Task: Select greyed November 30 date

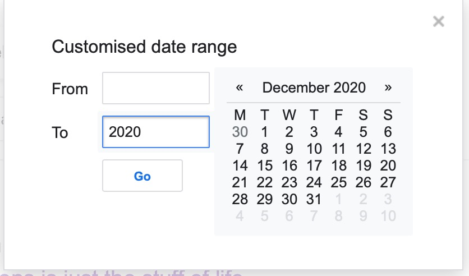Action: (x=240, y=132)
